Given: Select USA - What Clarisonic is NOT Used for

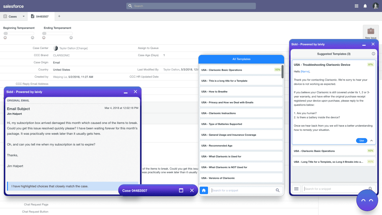Looking at the screenshot, I should point(241,167).
